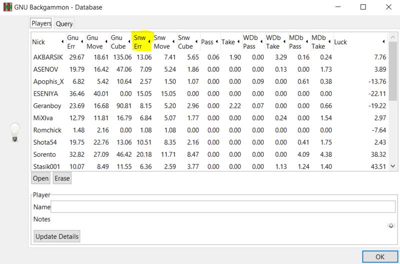The image size is (400, 264).
Task: Sort by the Snw Move column header
Action: tap(164, 42)
